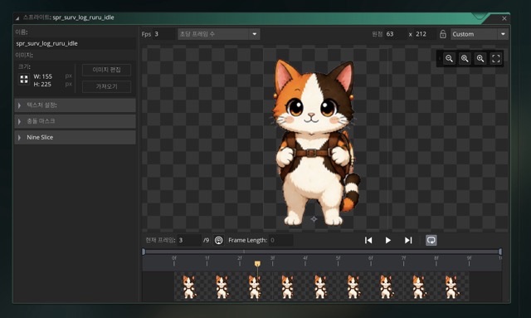Click the resize sprite icon beside W: 155
The height and width of the screenshot is (318, 531).
pos(24,80)
